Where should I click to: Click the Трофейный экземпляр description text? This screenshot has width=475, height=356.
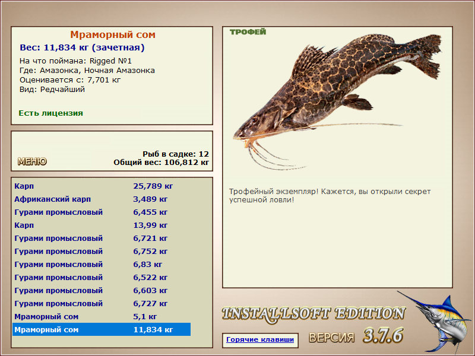click(x=330, y=196)
